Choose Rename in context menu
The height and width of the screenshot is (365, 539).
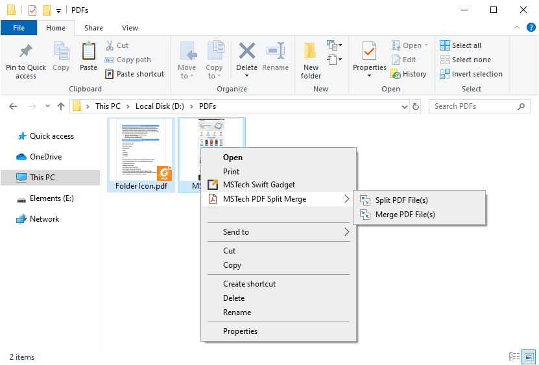[278, 312]
